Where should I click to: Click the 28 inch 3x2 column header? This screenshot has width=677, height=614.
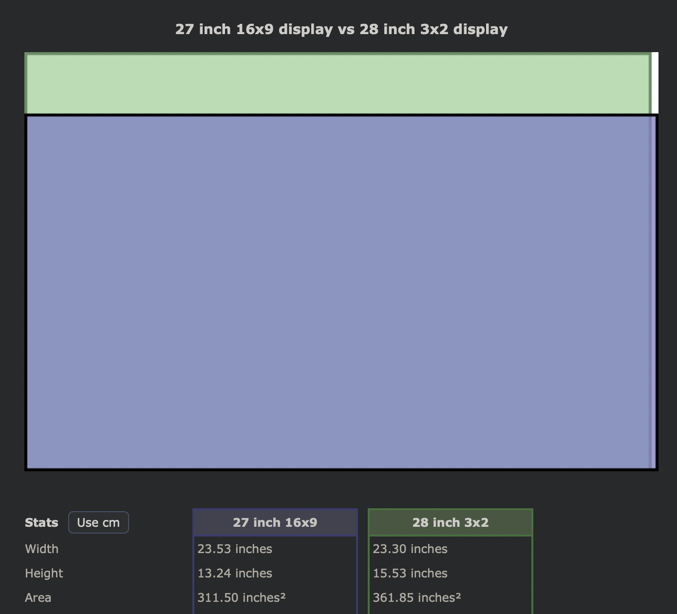(451, 522)
